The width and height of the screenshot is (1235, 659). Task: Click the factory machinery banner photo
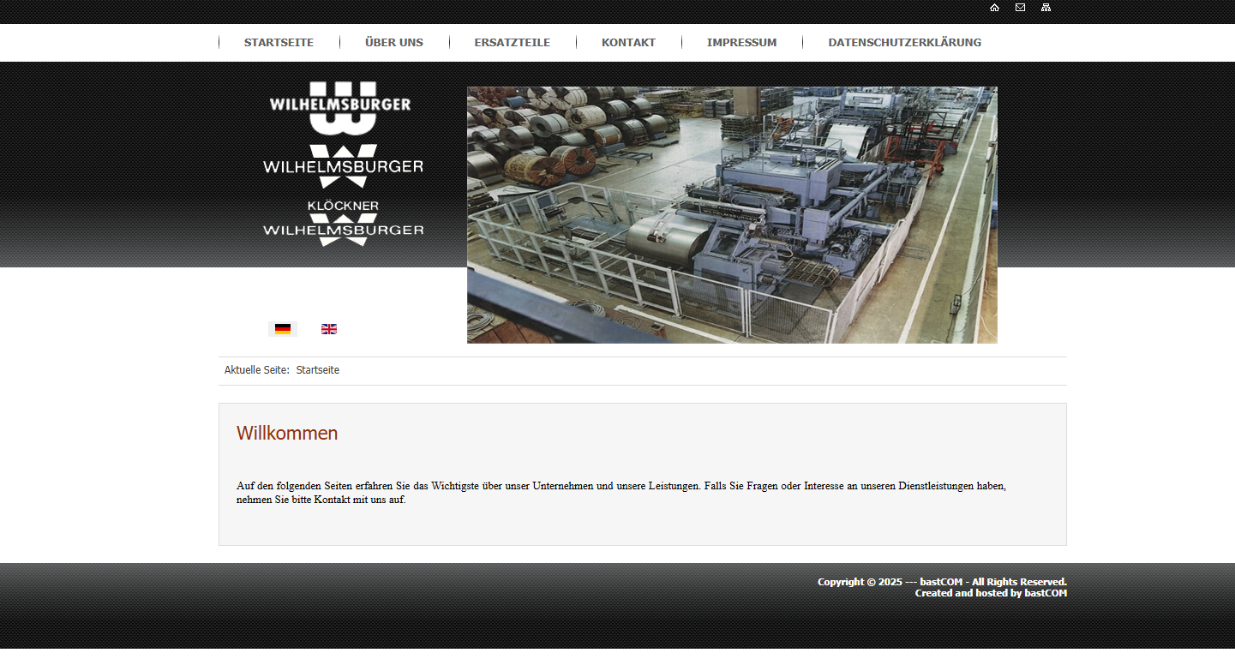point(732,215)
